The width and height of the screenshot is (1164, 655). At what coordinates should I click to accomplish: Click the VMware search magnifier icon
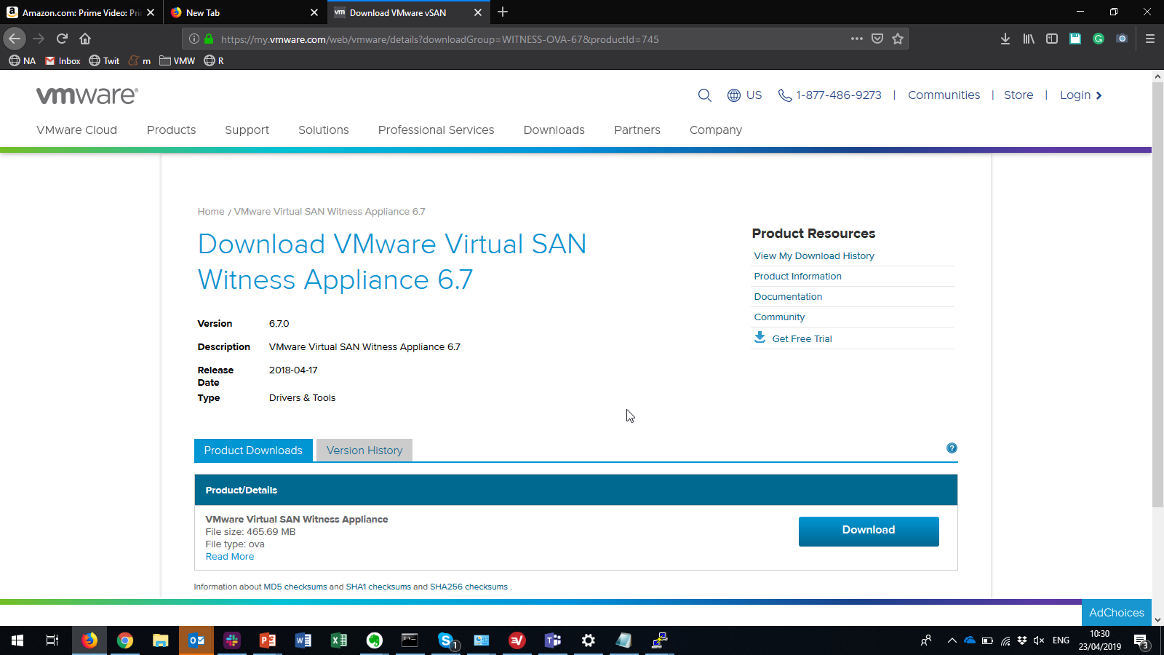point(704,95)
